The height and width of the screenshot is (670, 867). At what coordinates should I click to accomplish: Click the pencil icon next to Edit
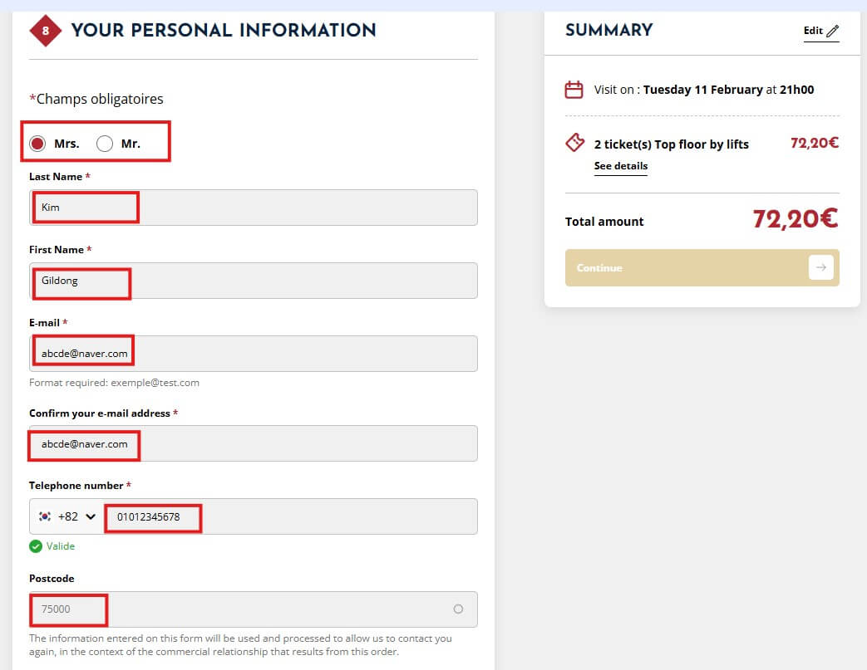click(x=833, y=31)
